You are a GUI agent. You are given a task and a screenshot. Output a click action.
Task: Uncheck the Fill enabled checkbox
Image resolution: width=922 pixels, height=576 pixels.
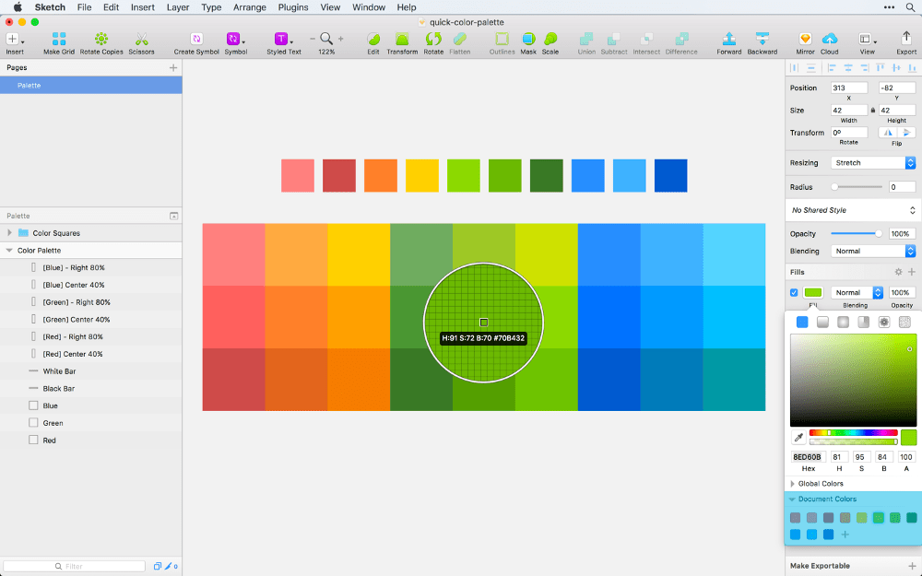pos(794,292)
